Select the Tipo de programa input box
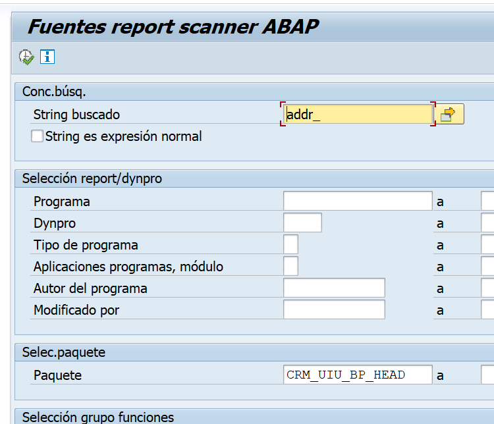Image resolution: width=494 pixels, height=424 pixels. point(290,245)
